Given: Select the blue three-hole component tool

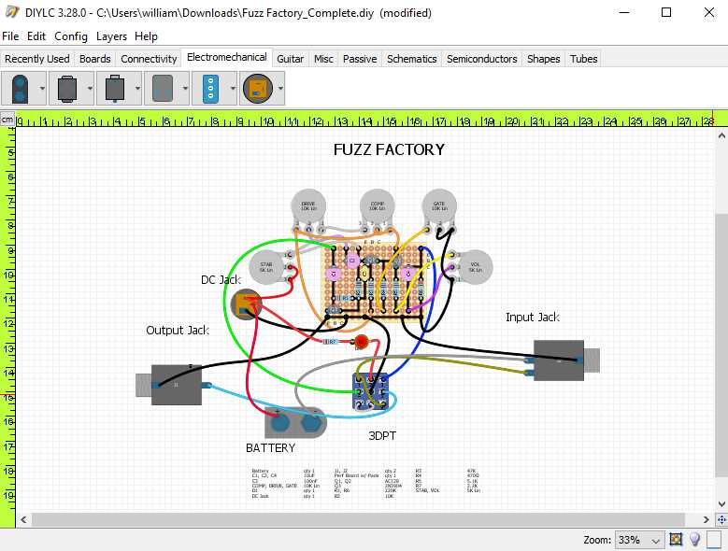Looking at the screenshot, I should point(210,88).
